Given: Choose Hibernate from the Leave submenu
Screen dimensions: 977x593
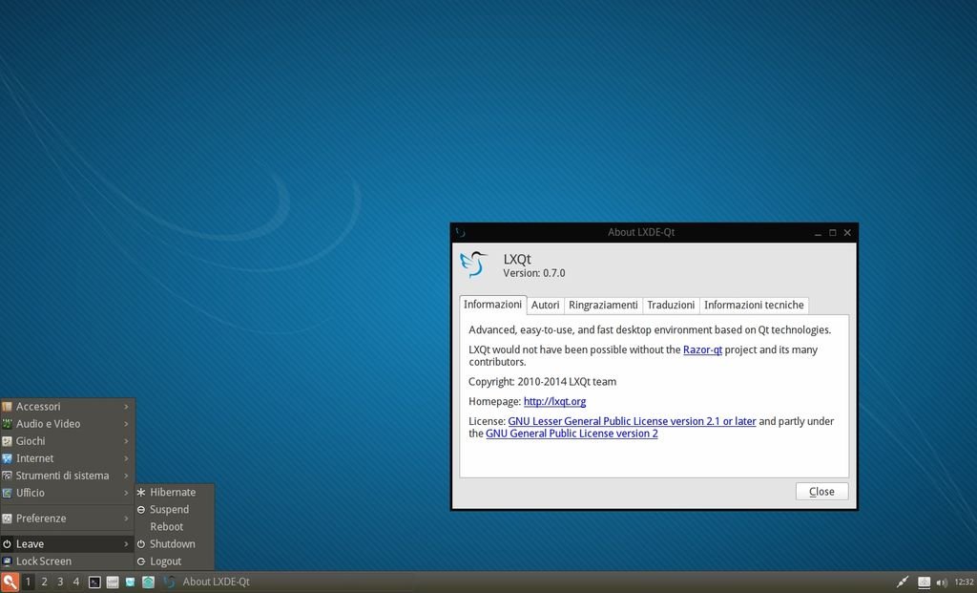Looking at the screenshot, I should point(173,493).
